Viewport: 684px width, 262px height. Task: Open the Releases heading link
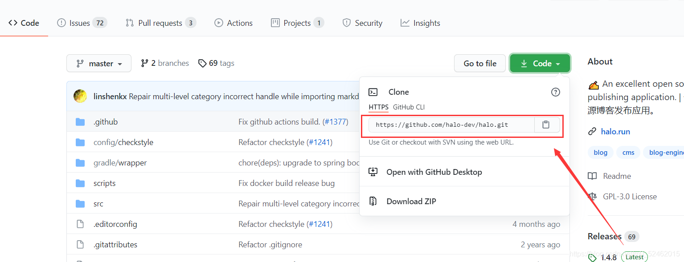click(x=604, y=236)
